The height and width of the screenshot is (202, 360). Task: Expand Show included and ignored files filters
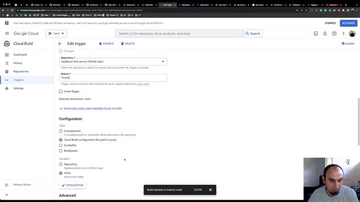pyautogui.click(x=91, y=108)
